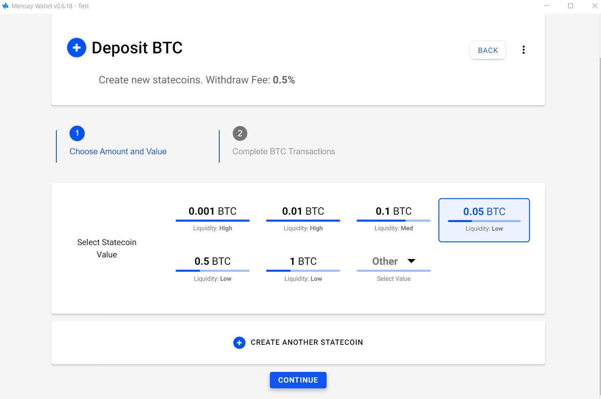
Task: Click the Mercury Wallet logo in title bar
Action: click(x=5, y=6)
